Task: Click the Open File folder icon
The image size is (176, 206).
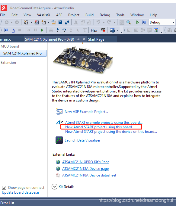Action: (53, 22)
